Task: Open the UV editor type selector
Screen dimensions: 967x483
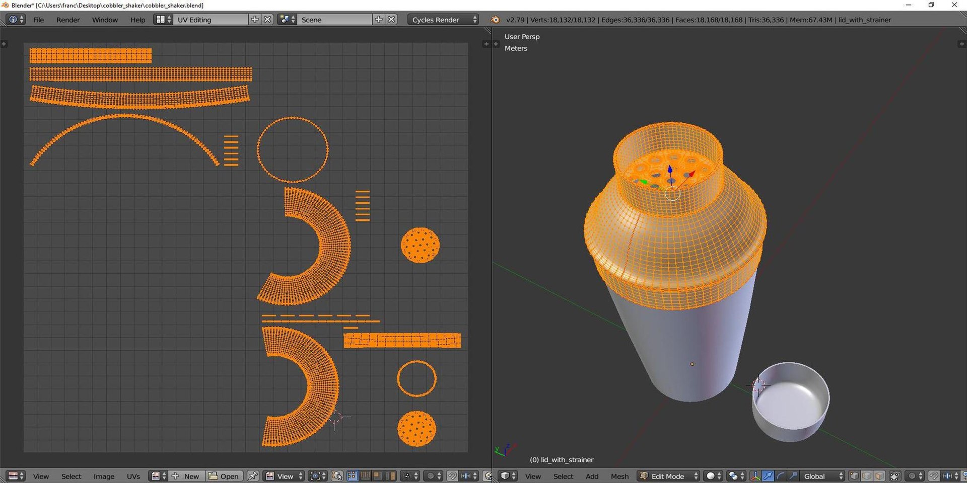Action: click(x=16, y=476)
